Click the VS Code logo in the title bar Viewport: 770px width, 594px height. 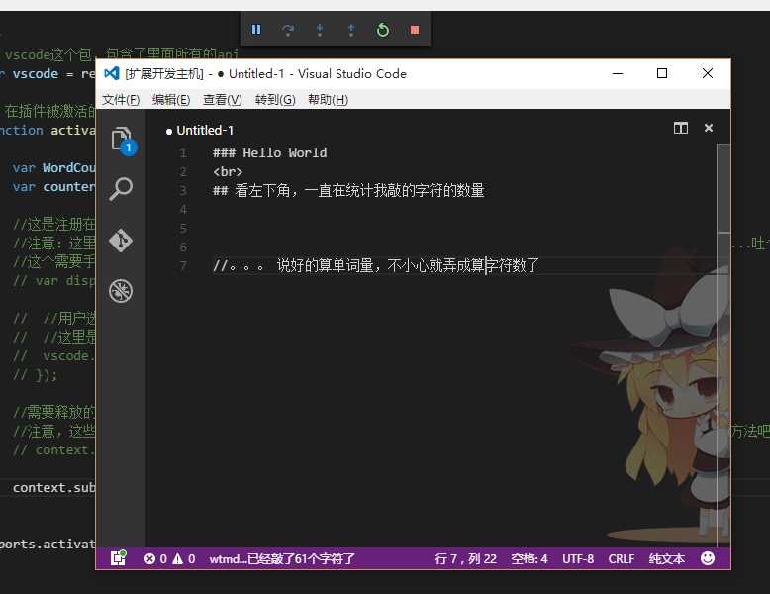click(112, 73)
